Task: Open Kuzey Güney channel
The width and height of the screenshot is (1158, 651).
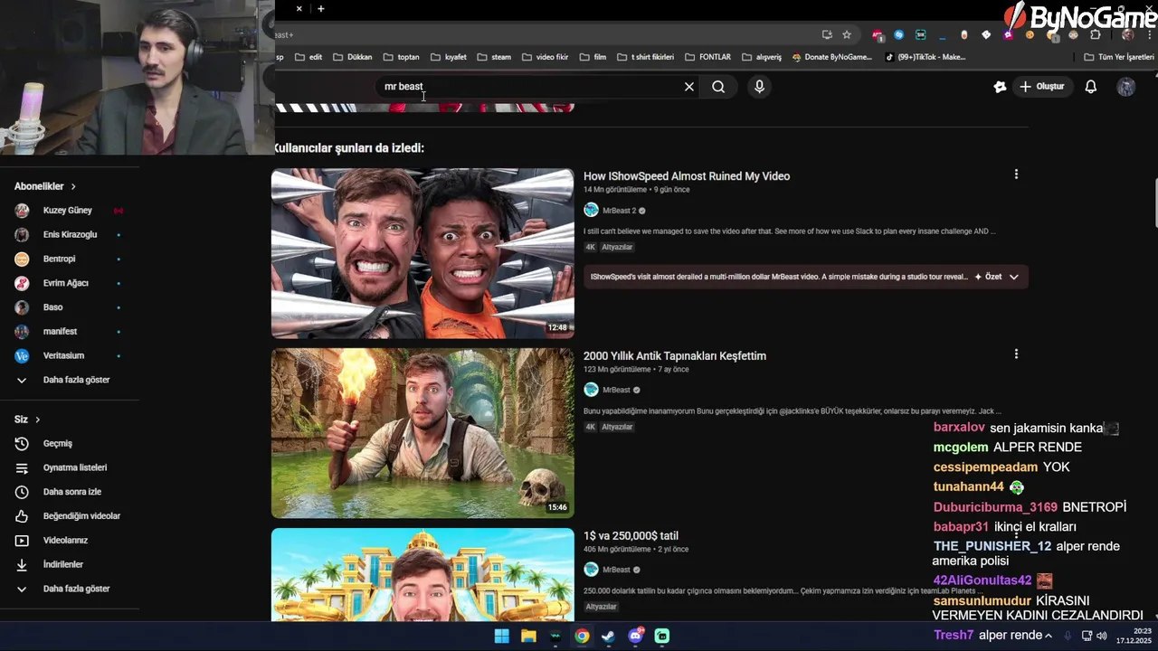Action: pyautogui.click(x=69, y=211)
